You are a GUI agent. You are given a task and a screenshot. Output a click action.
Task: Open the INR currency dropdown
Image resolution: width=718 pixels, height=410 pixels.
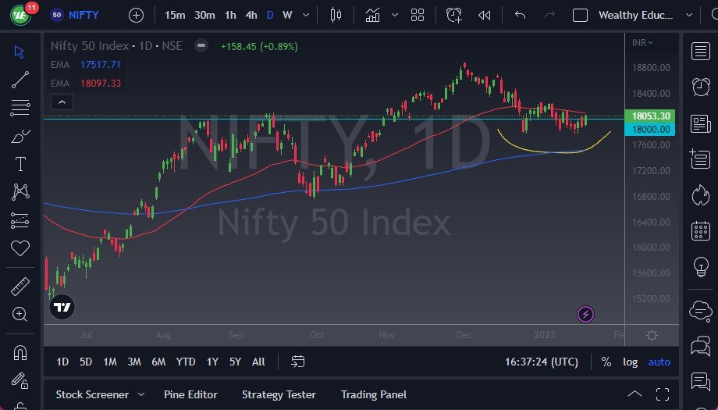[642, 43]
